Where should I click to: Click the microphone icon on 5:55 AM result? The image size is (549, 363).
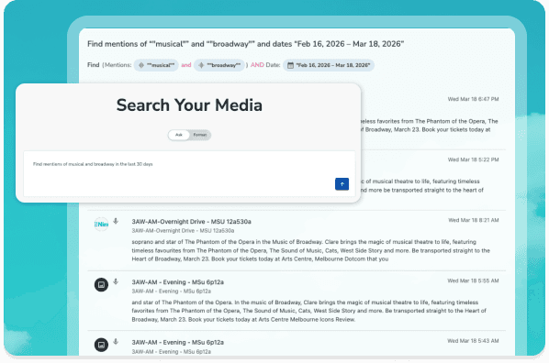click(x=116, y=281)
